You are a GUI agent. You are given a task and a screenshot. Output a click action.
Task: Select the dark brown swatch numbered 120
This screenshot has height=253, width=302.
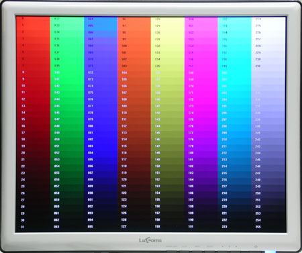tap(134, 179)
